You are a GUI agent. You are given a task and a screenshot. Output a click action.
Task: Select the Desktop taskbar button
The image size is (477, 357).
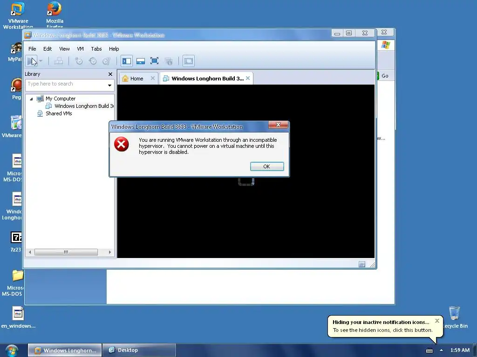point(139,350)
